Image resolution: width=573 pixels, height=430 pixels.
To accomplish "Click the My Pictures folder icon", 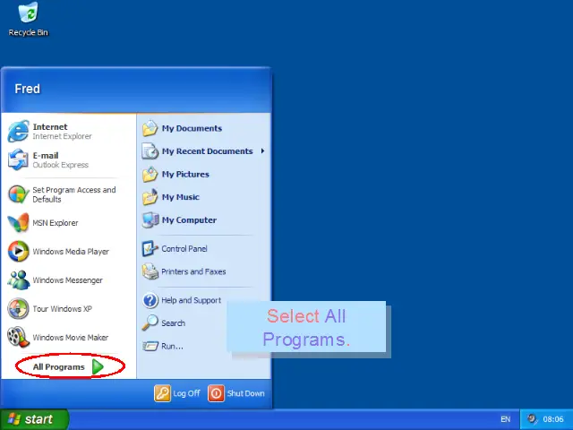I will [150, 174].
